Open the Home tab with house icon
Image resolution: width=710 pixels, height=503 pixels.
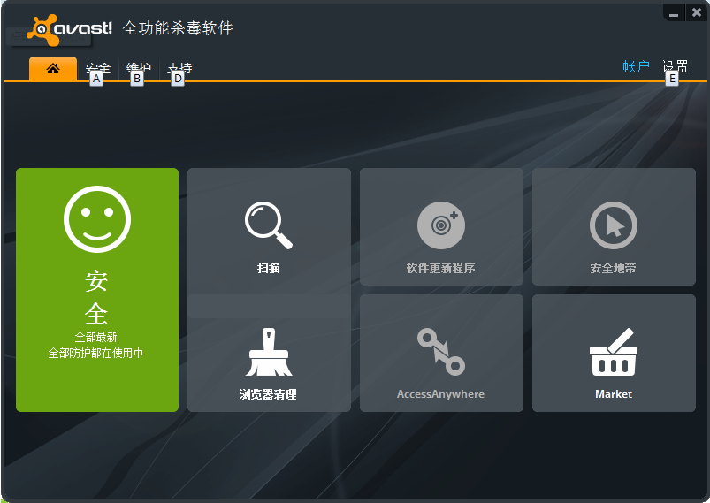click(53, 69)
